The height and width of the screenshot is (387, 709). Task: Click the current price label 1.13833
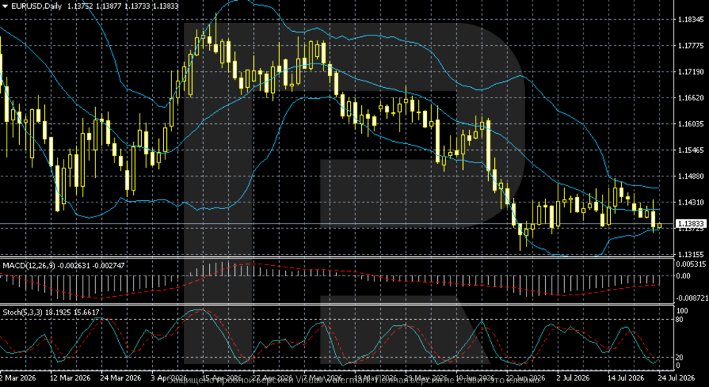[690, 224]
